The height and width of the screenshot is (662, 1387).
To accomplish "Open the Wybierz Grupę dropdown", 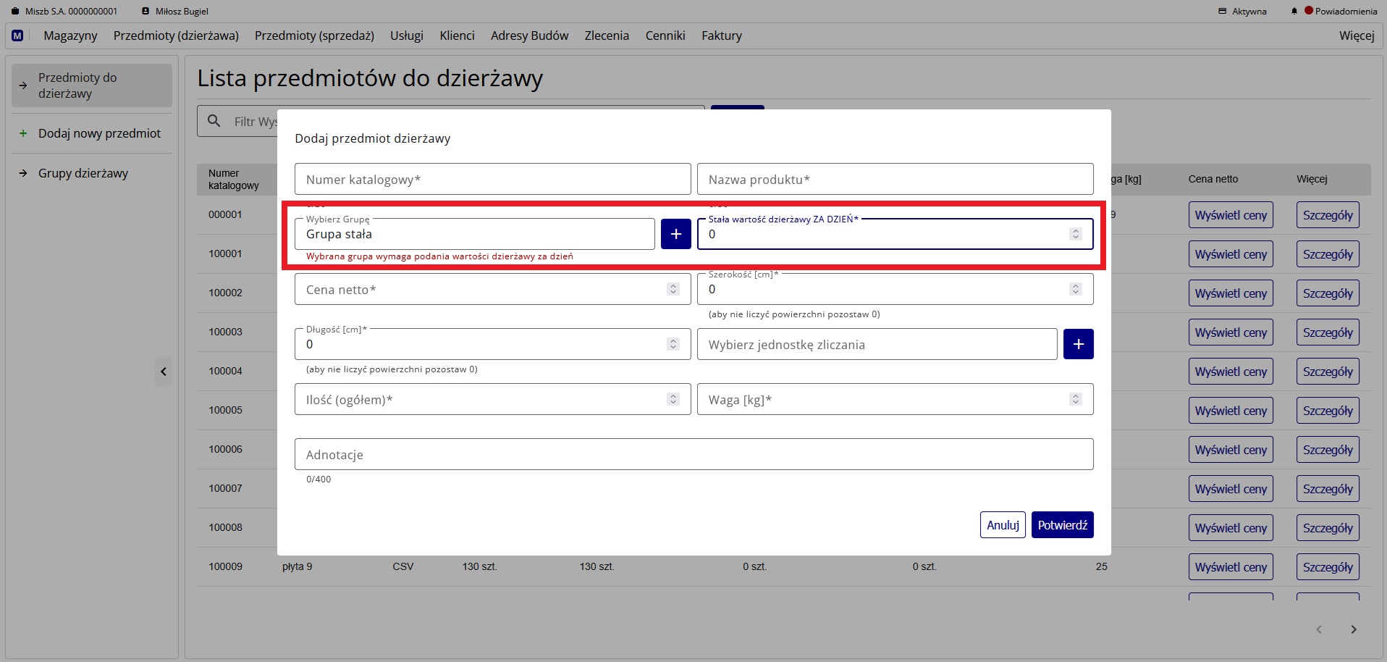I will 474,234.
